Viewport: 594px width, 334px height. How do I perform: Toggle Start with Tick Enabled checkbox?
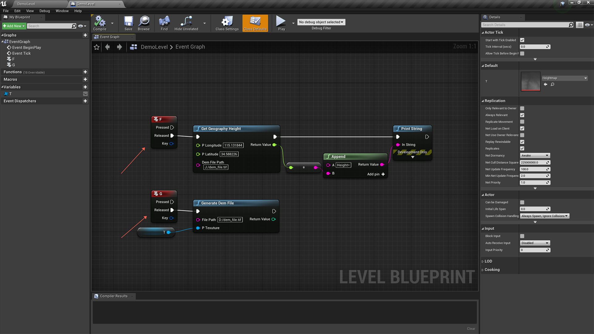pyautogui.click(x=522, y=40)
